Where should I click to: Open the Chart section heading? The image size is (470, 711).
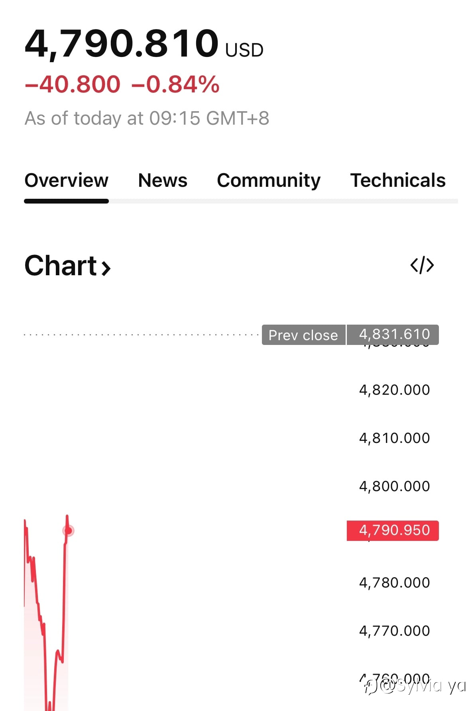[61, 266]
